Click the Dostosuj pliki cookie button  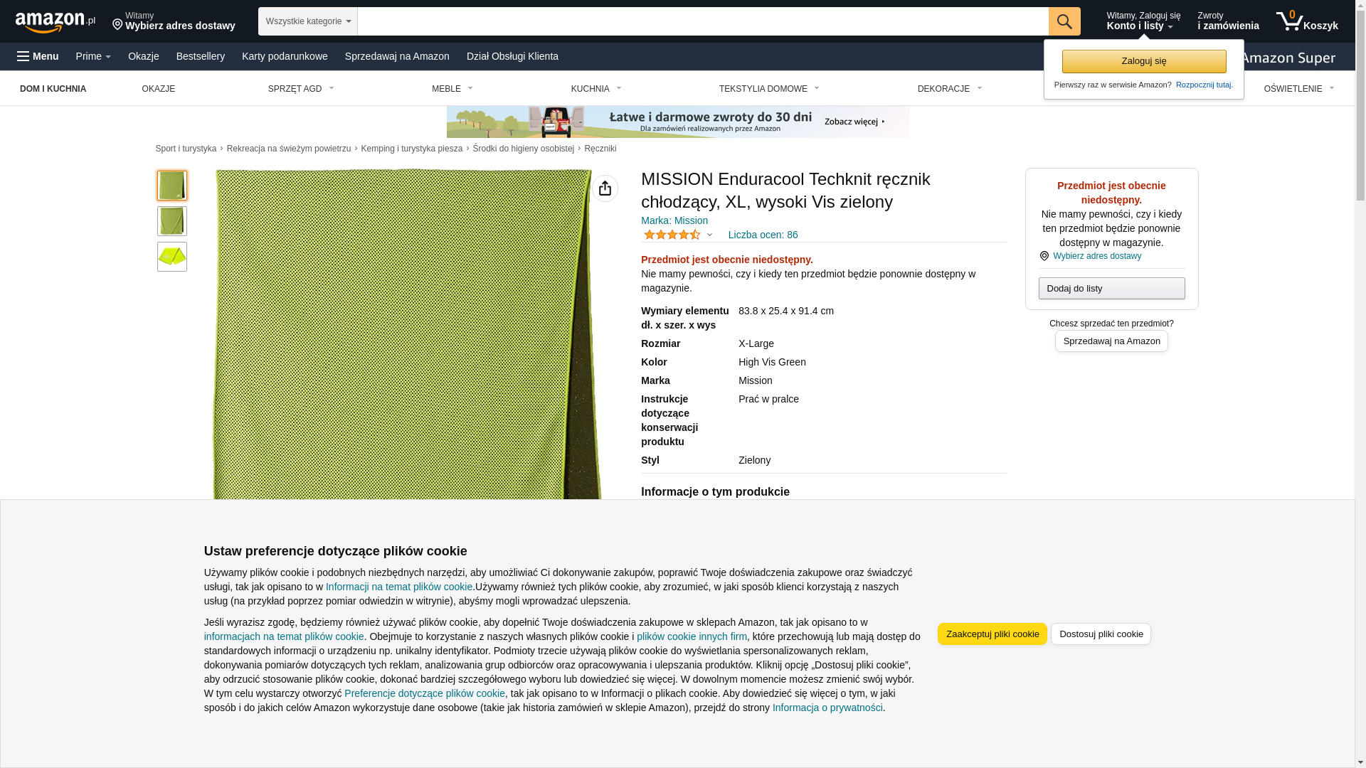point(1101,634)
